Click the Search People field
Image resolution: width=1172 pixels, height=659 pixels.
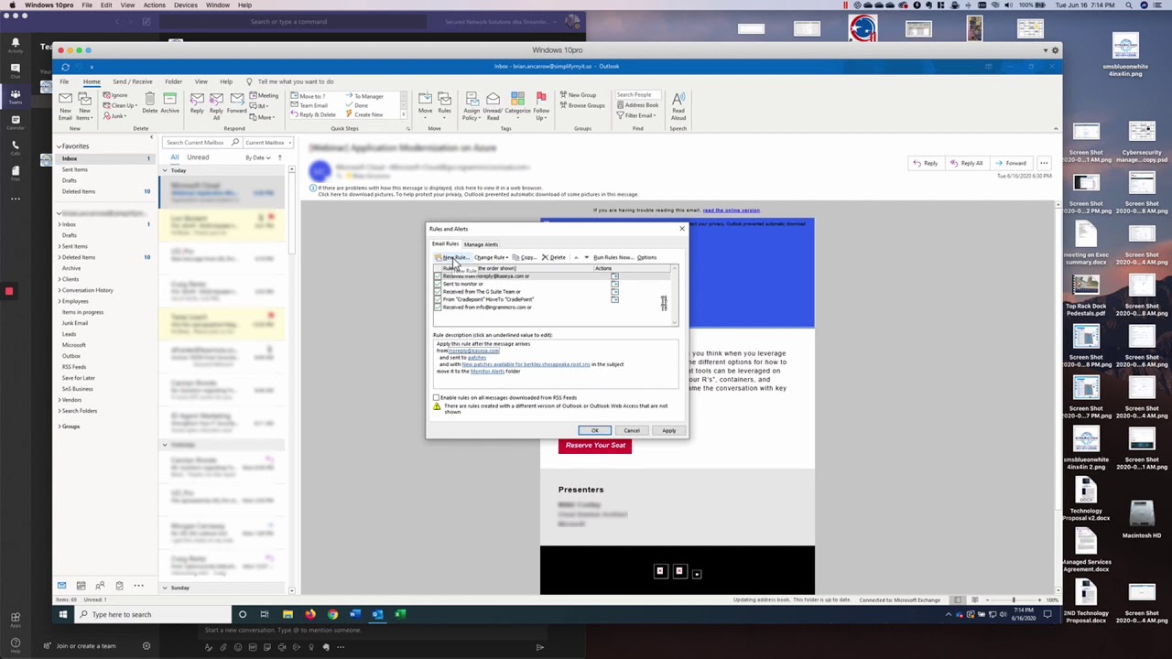click(637, 94)
